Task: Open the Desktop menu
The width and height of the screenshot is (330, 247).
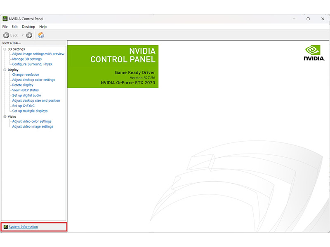Action: point(28,27)
